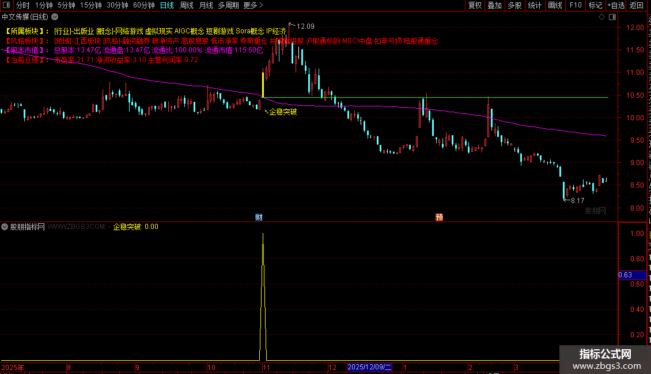Click the highlighted 2025/12/09 date label
This screenshot has height=374, width=651.
pyautogui.click(x=369, y=367)
